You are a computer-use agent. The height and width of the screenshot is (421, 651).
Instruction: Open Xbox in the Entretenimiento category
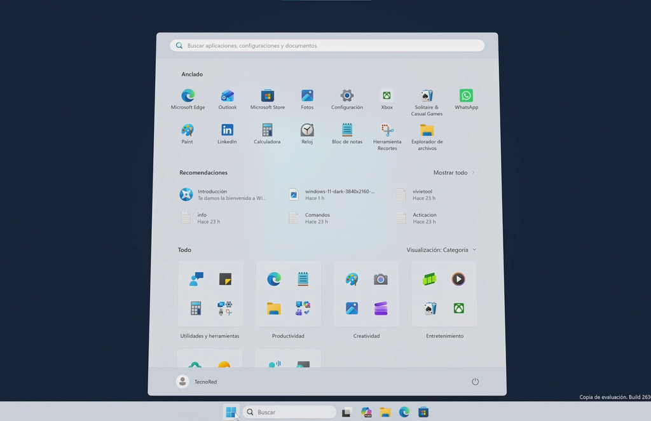pyautogui.click(x=459, y=308)
